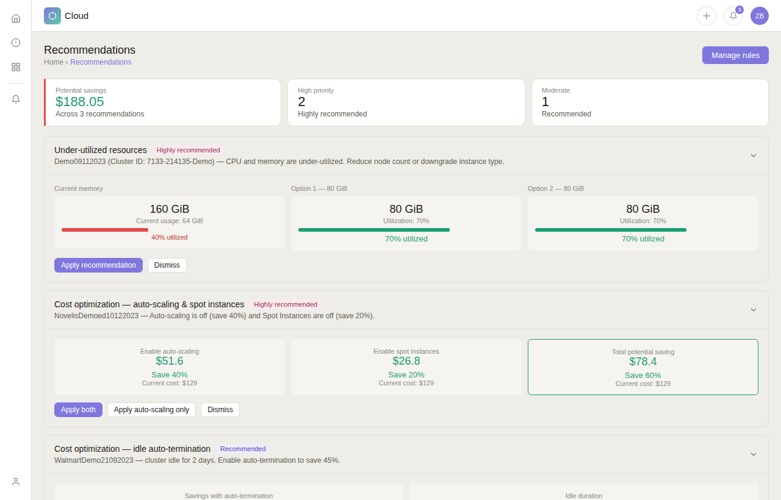
Task: Open the user profile icon in sidebar
Action: click(16, 482)
